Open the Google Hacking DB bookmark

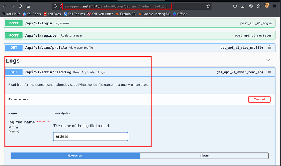point(154,14)
